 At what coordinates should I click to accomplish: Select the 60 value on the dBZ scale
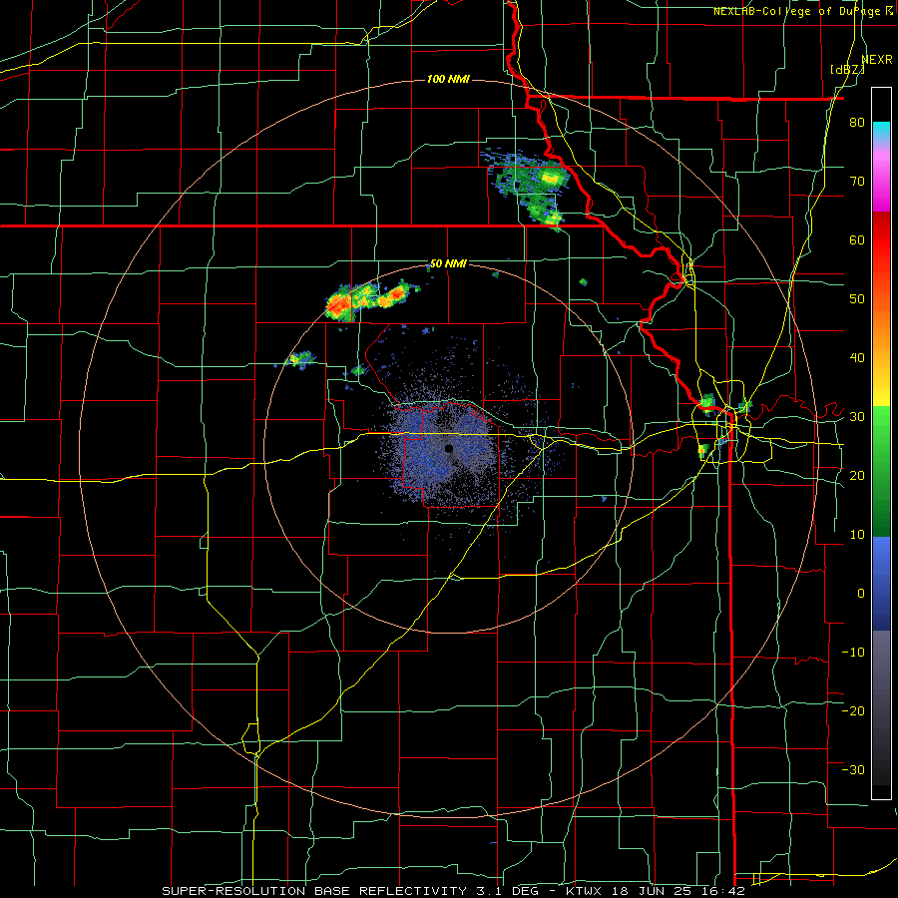[x=857, y=239]
